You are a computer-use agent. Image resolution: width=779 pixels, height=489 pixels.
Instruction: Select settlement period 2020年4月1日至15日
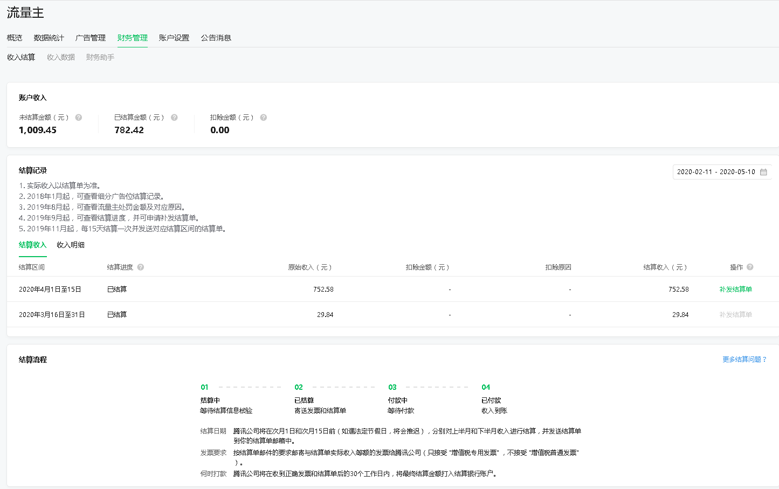pyautogui.click(x=50, y=290)
